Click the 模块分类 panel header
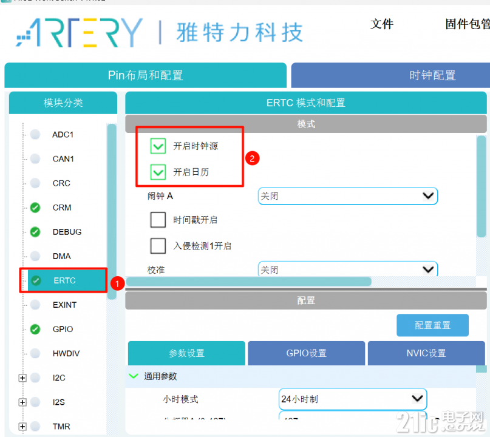 tap(63, 103)
